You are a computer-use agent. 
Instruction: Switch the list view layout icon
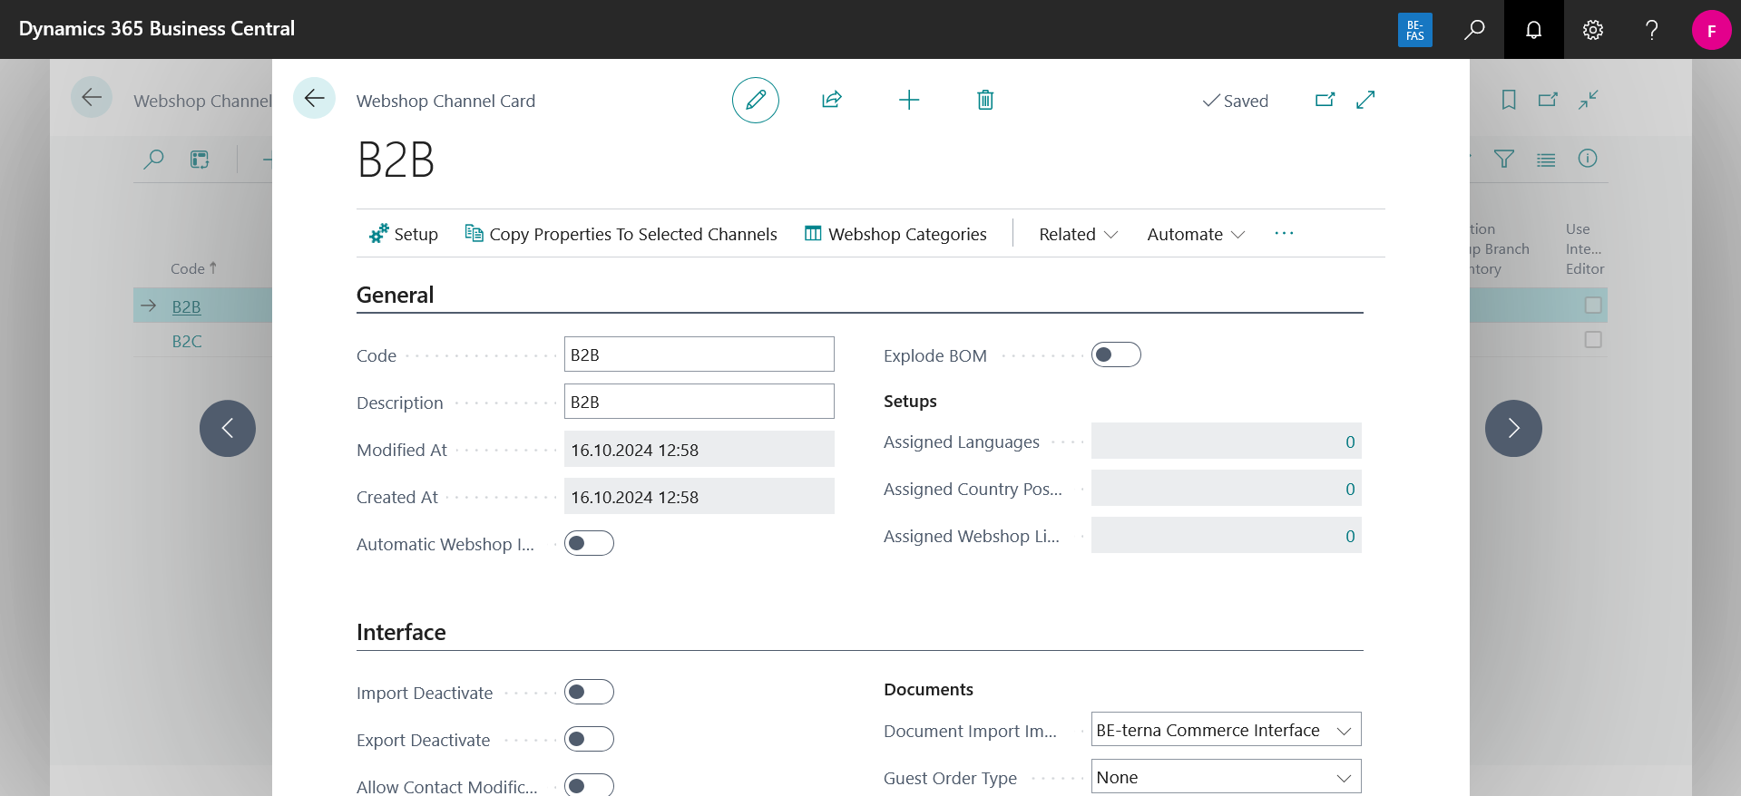coord(1546,160)
